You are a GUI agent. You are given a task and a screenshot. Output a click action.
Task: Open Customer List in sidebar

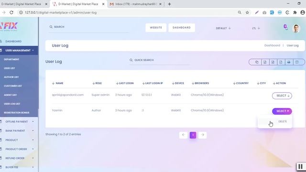[x=13, y=86]
